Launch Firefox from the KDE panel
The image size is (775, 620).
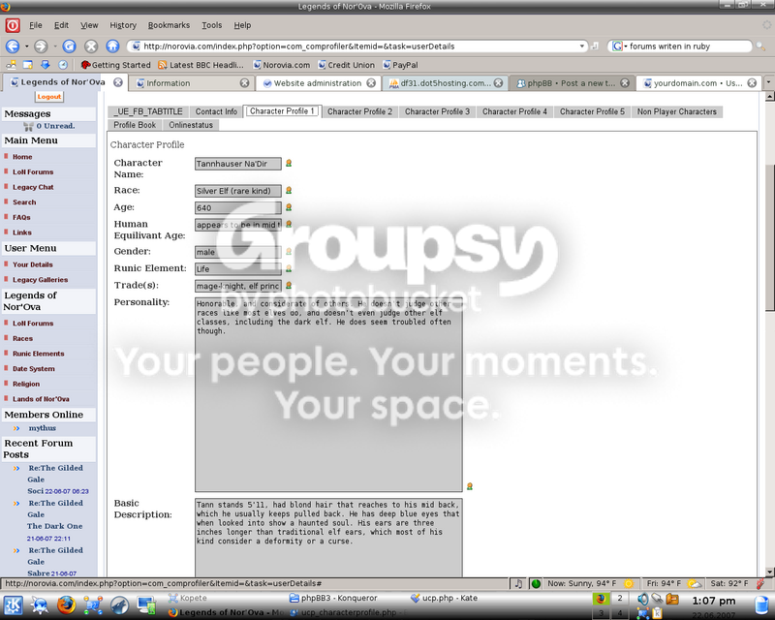(66, 604)
